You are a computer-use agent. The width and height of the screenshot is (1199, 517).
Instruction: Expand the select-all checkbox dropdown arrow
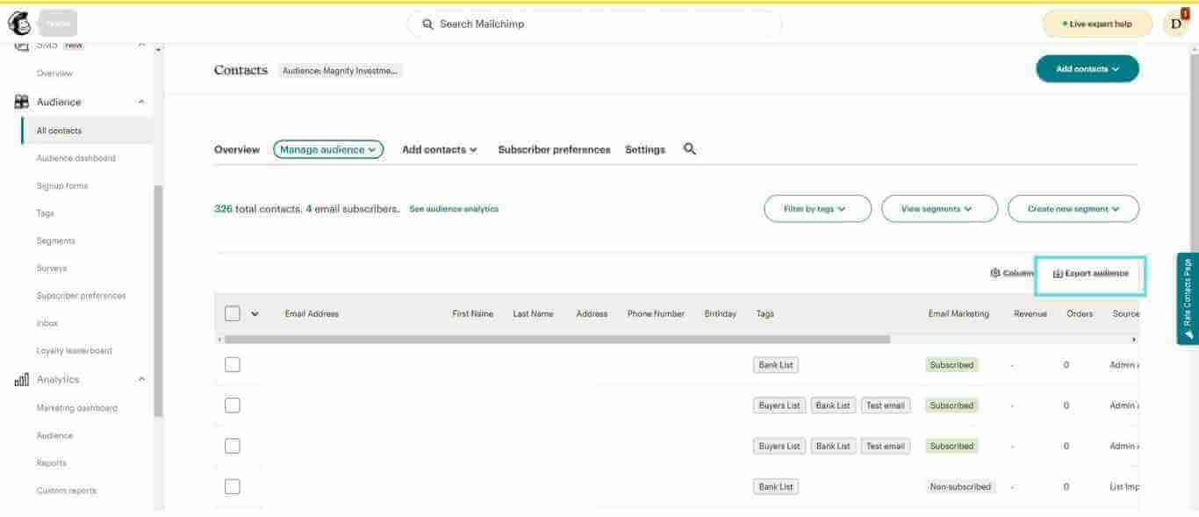click(255, 313)
